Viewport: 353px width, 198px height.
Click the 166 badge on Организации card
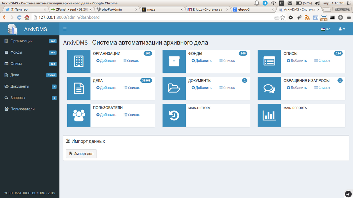[148, 53]
